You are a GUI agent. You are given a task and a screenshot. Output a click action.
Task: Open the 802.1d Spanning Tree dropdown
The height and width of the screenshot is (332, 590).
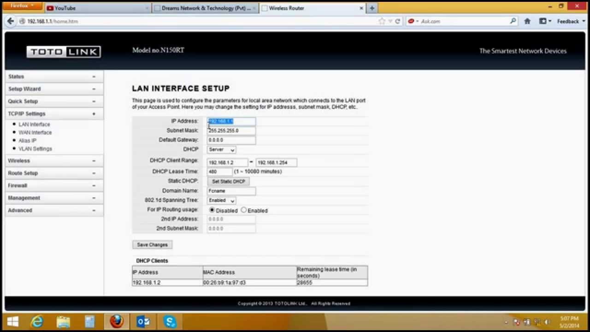click(222, 201)
